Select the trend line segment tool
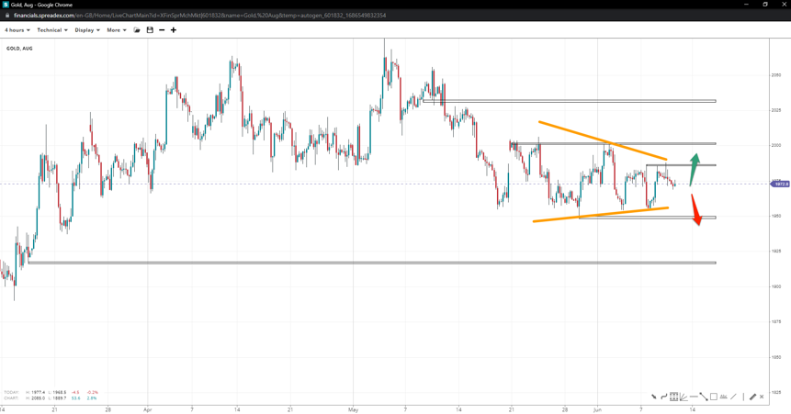Viewport: 791px width, 414px height. tap(703, 397)
